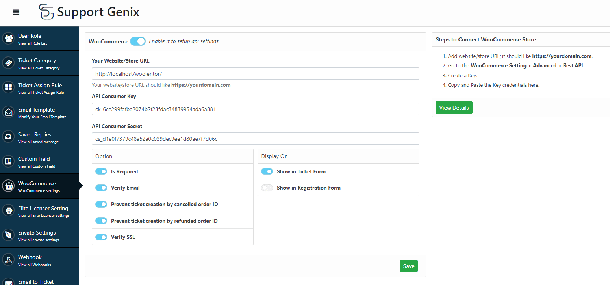Click the Envato Settings icon

pos(9,235)
